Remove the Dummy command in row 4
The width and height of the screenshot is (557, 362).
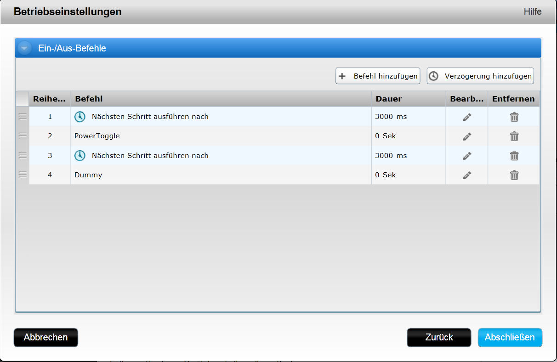click(x=514, y=175)
